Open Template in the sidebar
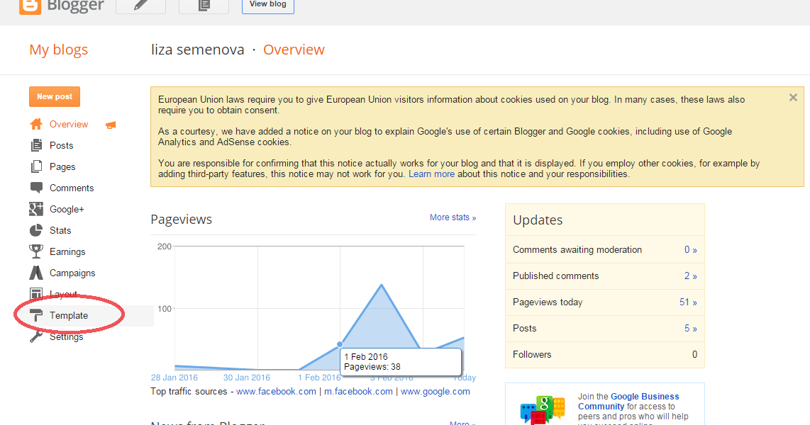810x425 pixels. tap(69, 315)
